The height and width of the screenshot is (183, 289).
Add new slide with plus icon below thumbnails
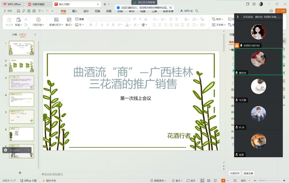pos(20,173)
